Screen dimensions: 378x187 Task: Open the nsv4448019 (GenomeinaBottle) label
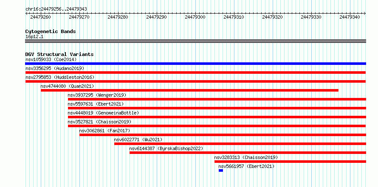point(104,113)
